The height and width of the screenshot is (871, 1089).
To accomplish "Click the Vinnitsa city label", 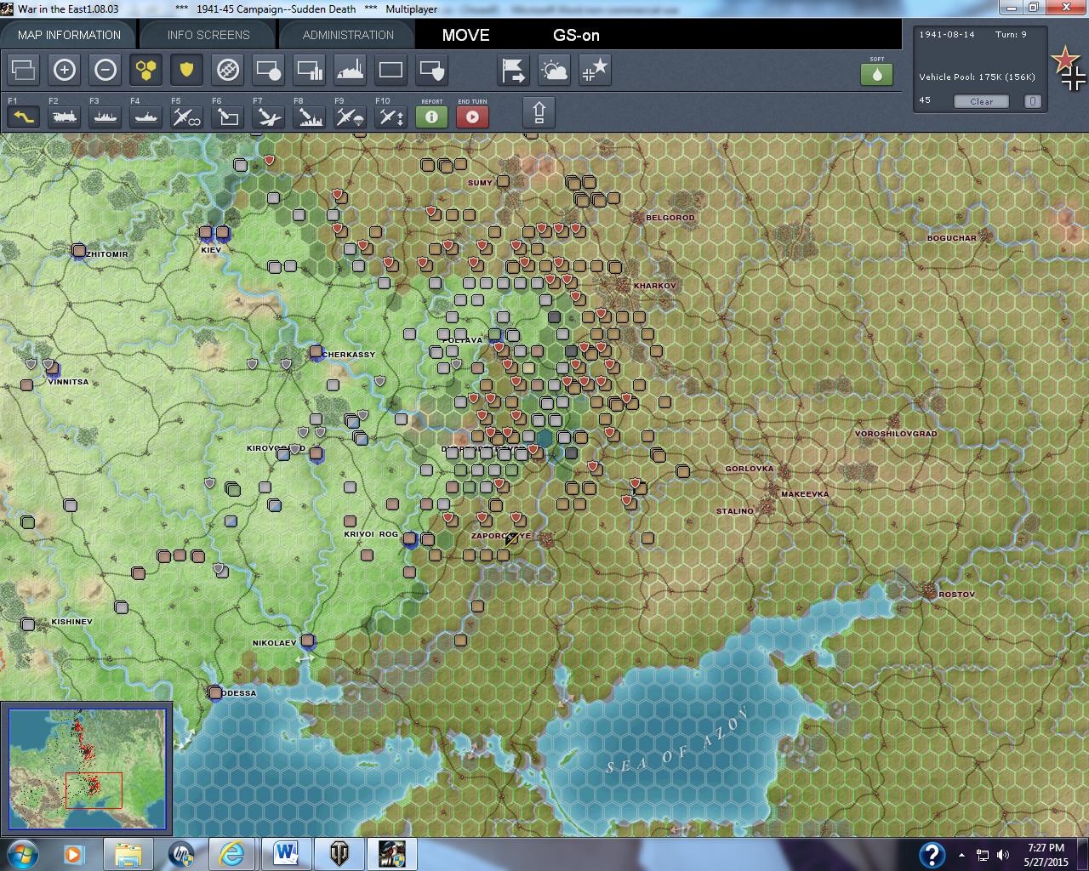I will [68, 382].
